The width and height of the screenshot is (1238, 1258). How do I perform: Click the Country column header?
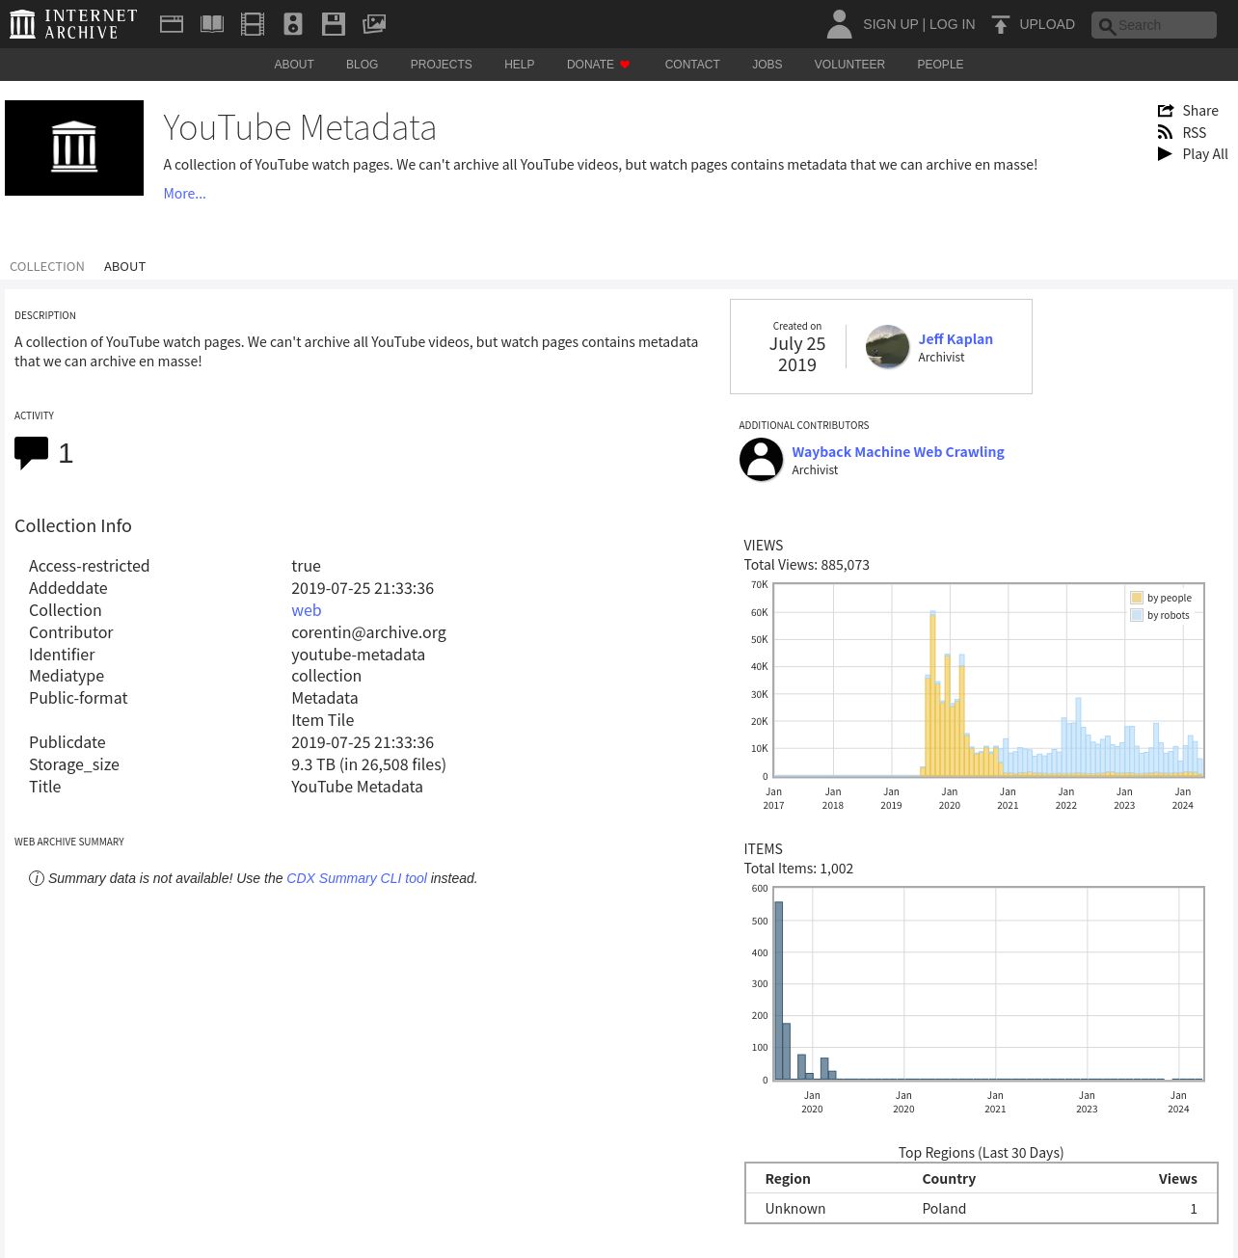949,1179
